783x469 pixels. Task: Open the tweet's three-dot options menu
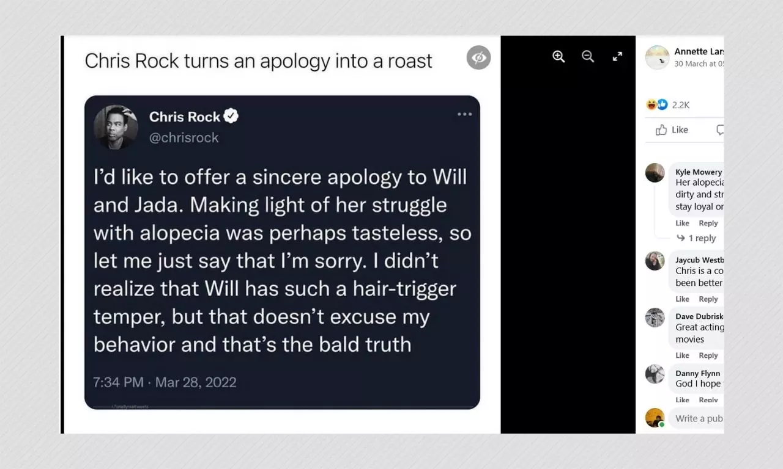pyautogui.click(x=465, y=114)
